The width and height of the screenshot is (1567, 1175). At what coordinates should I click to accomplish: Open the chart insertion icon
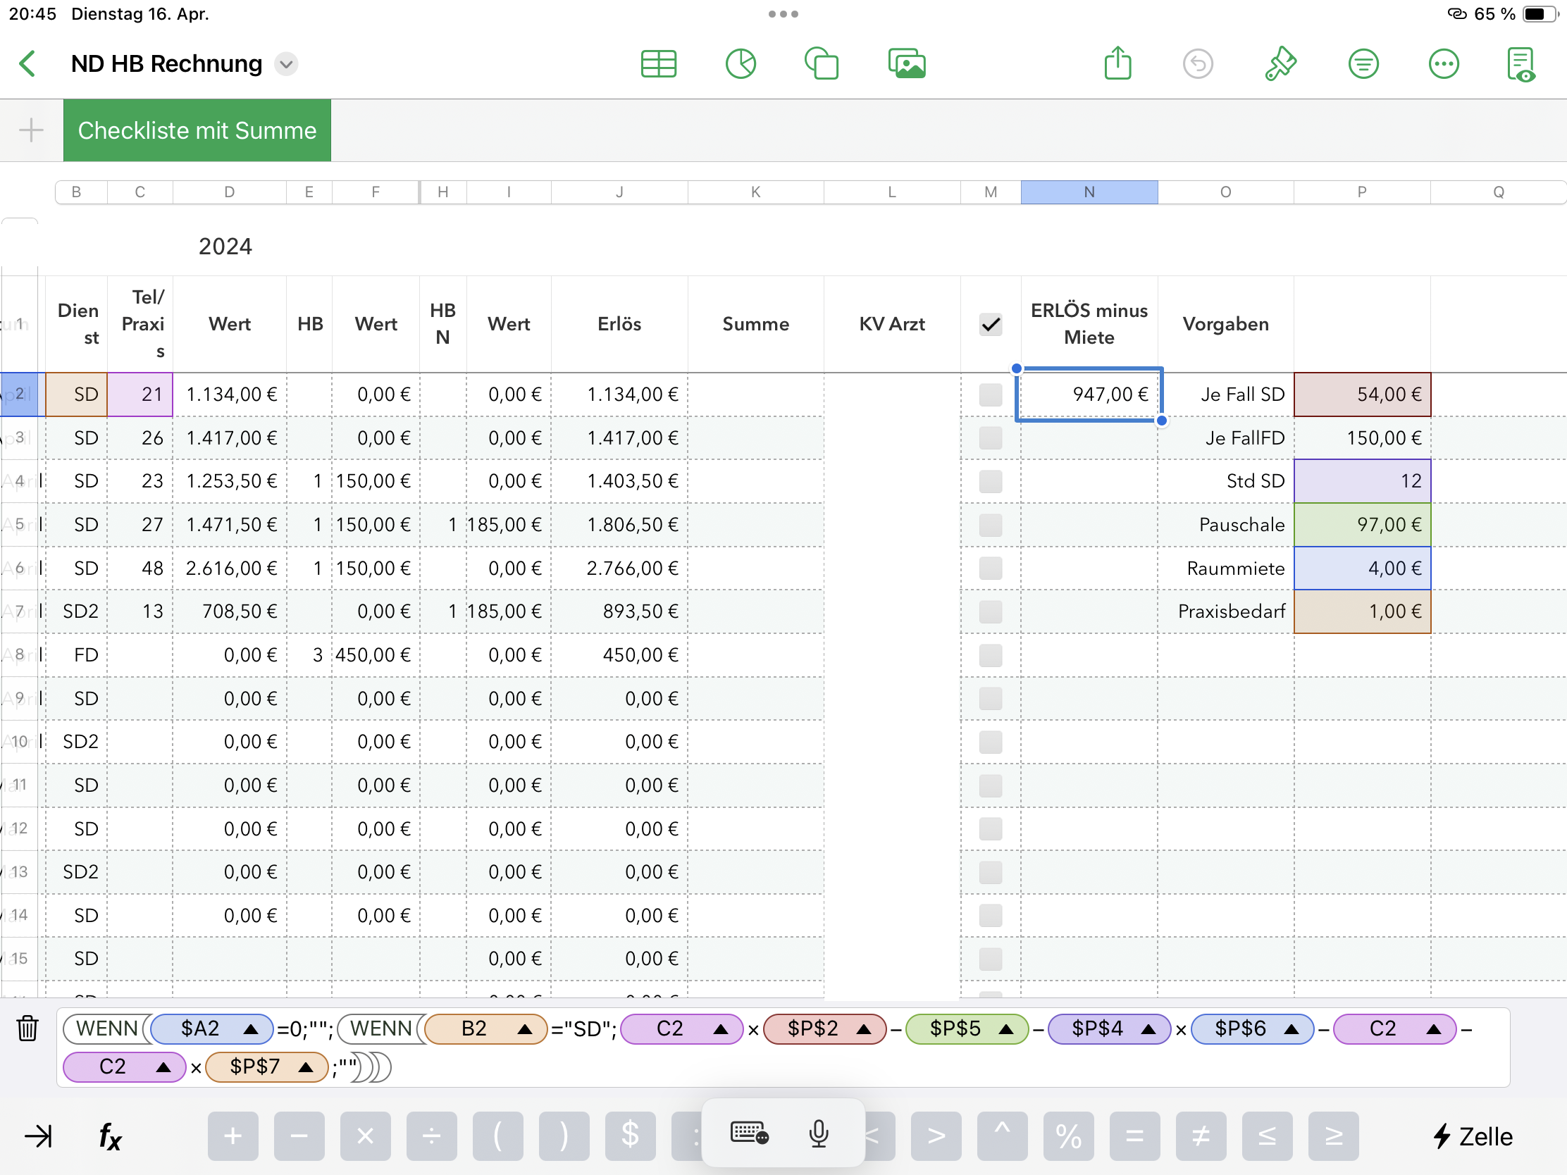click(741, 63)
